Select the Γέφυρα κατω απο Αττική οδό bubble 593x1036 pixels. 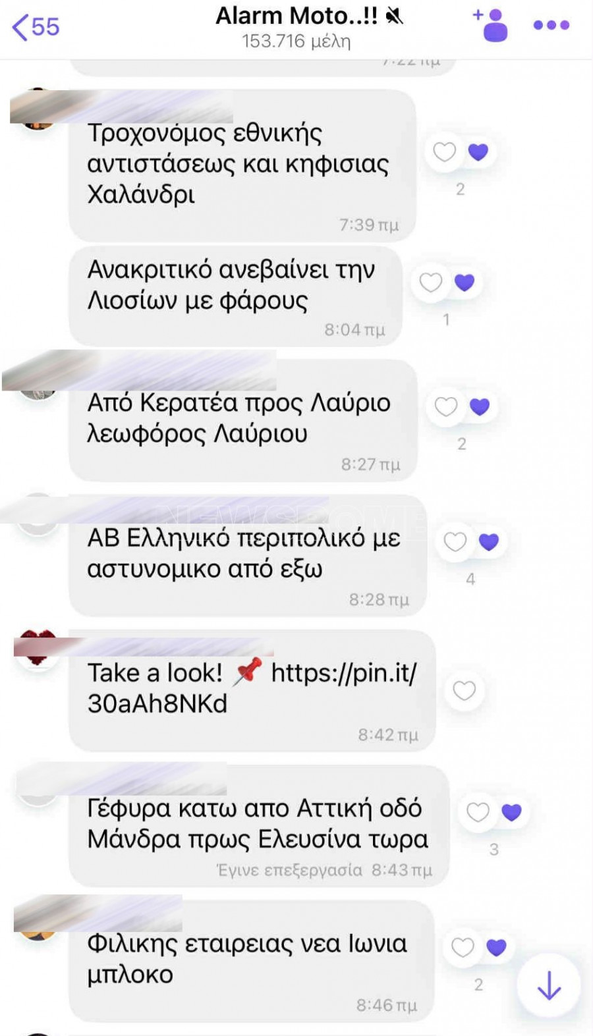click(x=259, y=826)
